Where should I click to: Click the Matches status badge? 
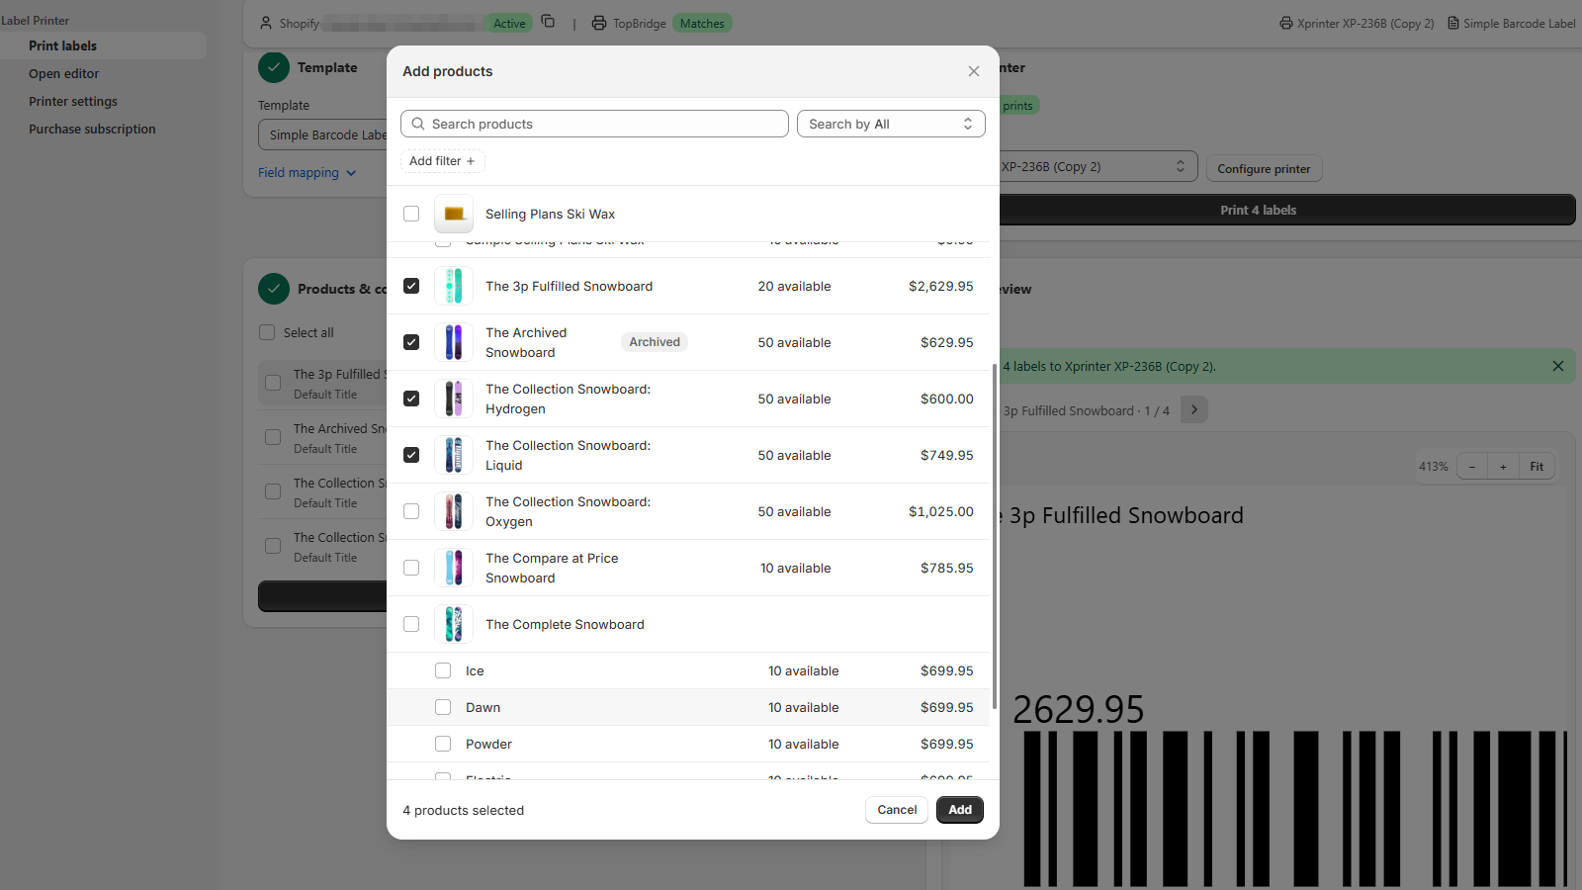[702, 23]
